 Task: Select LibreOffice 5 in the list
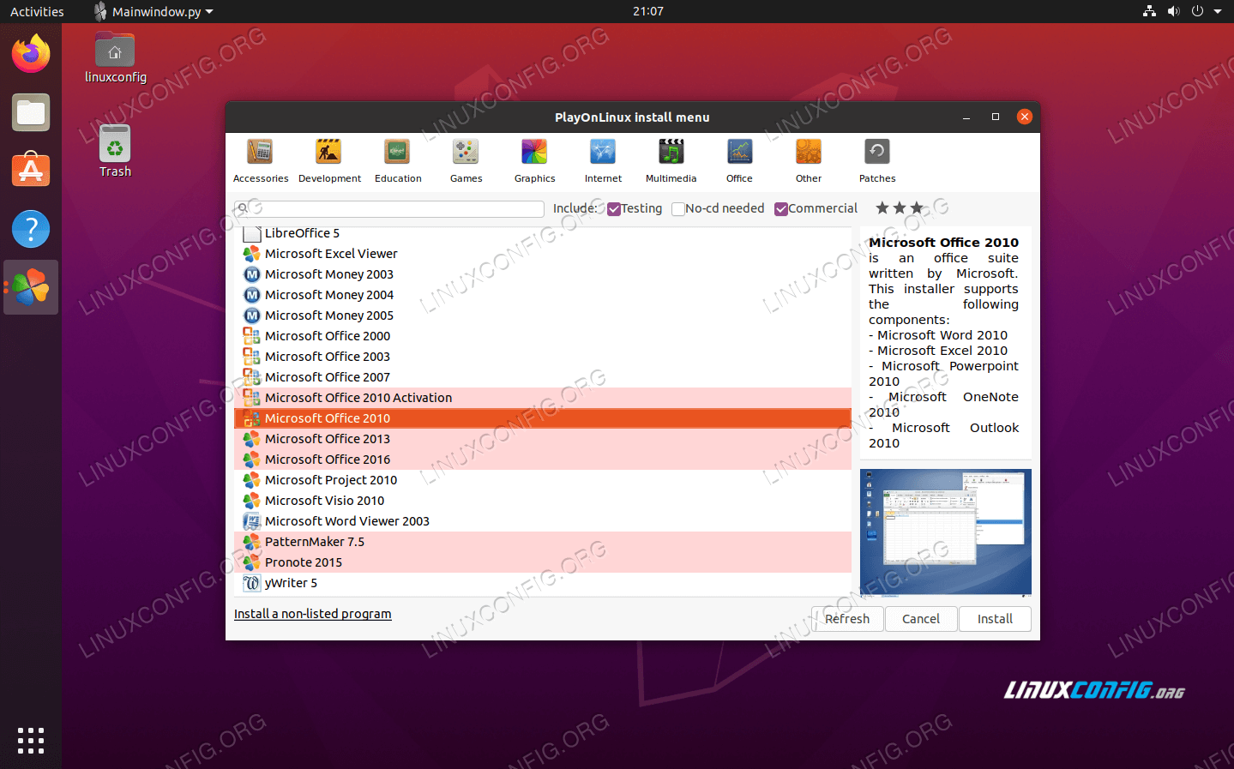point(543,233)
